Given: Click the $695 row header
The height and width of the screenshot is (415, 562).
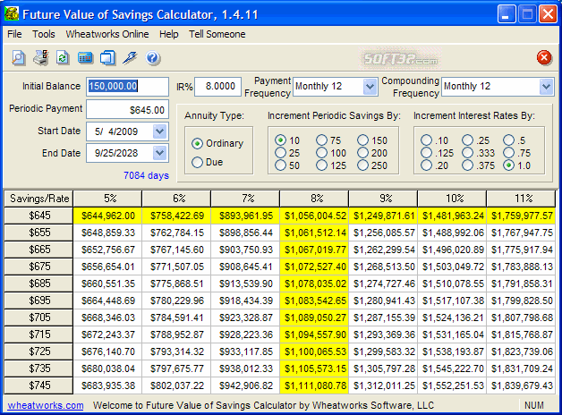Looking at the screenshot, I should [38, 301].
